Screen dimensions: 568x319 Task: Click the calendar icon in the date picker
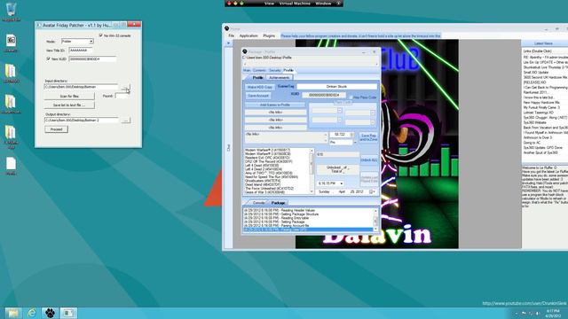371,191
